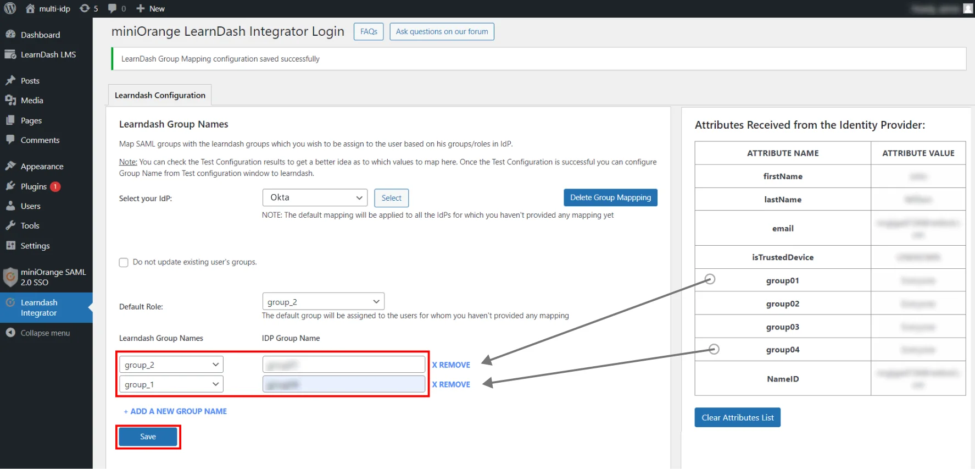This screenshot has width=975, height=469.
Task: Click the Tools wrench icon
Action: 10,225
